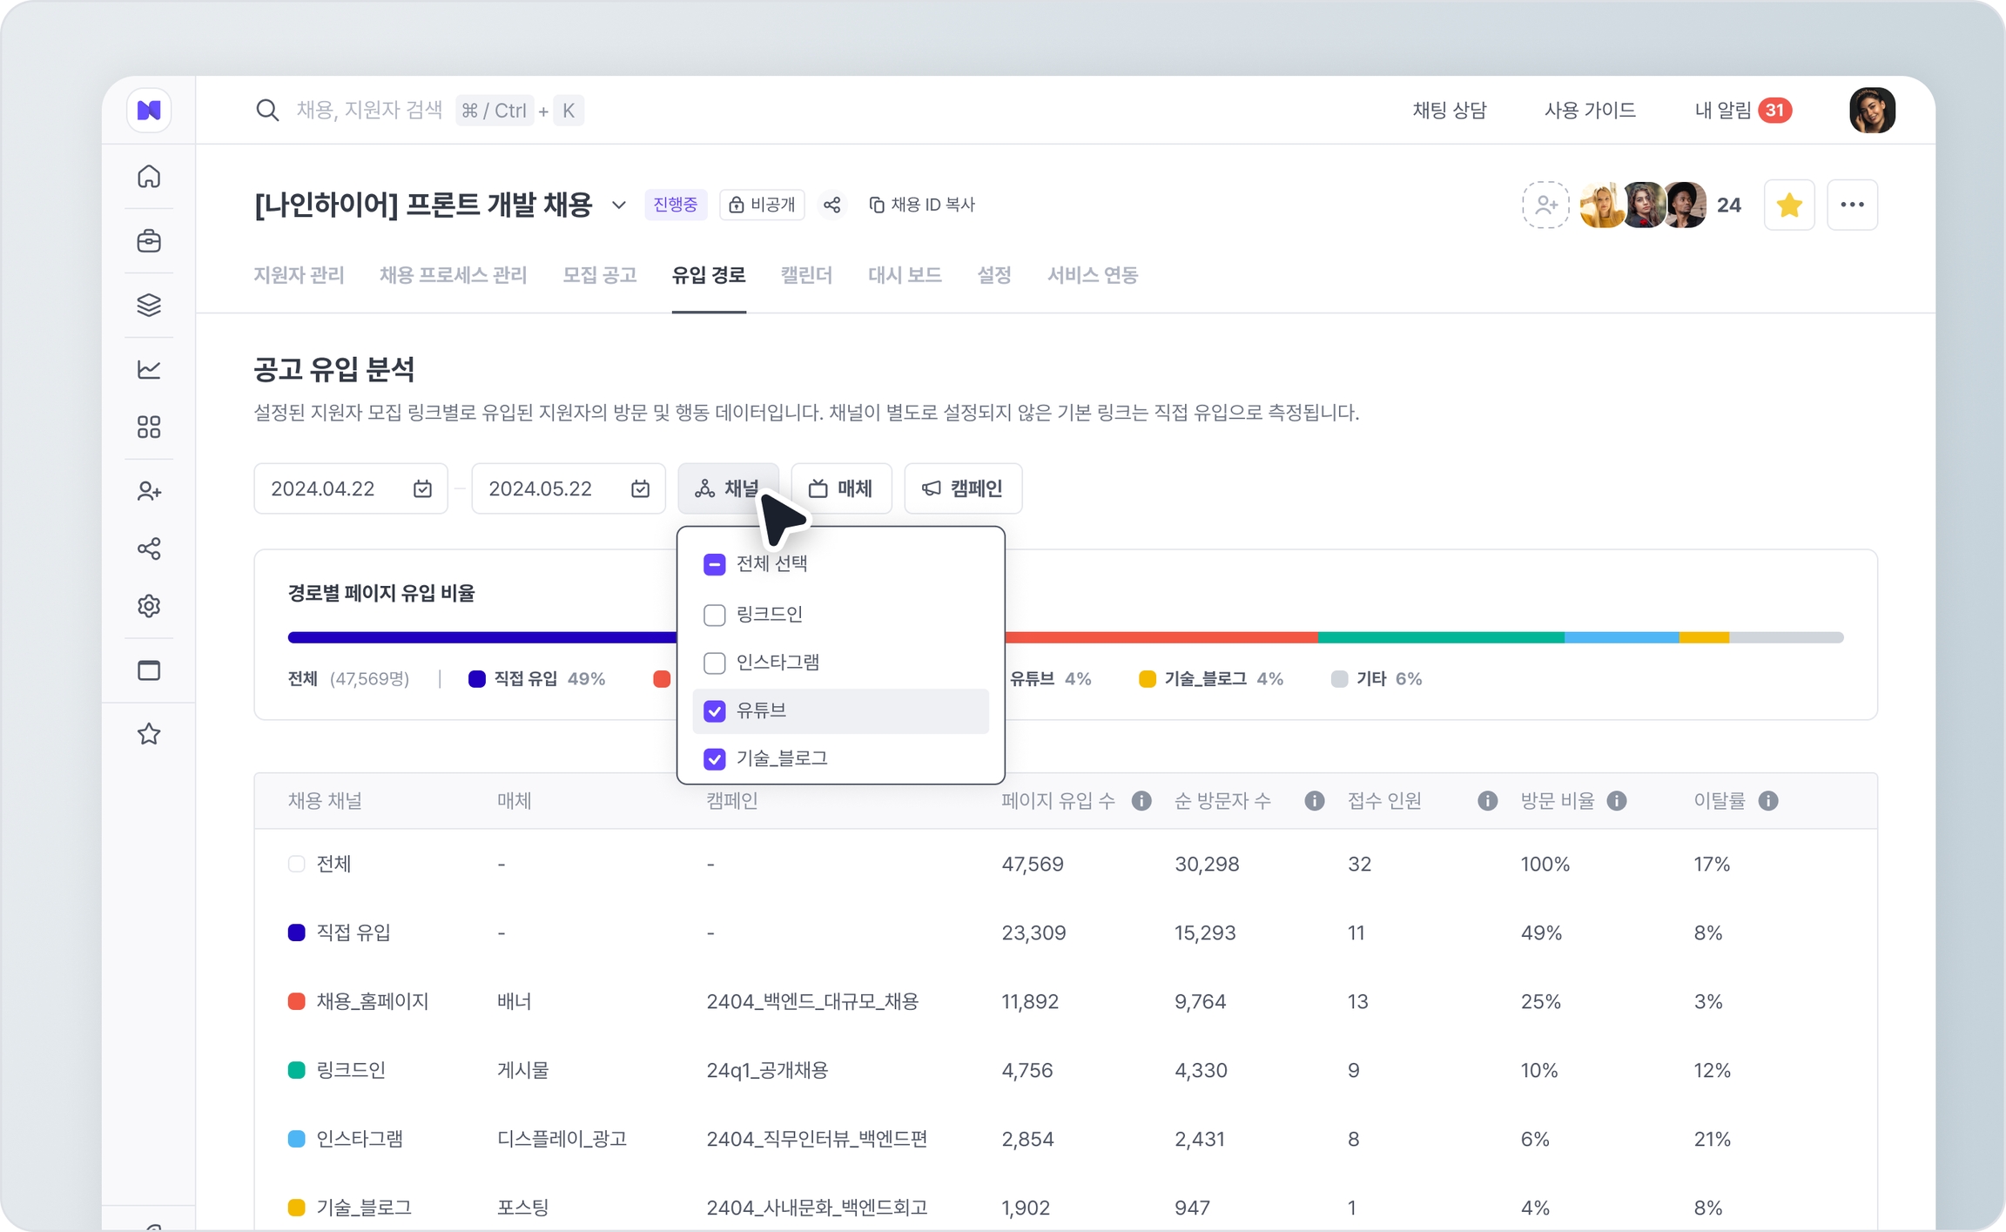Click the share icon next to 비공개
Viewport: 2006px width, 1232px height.
[x=832, y=205]
